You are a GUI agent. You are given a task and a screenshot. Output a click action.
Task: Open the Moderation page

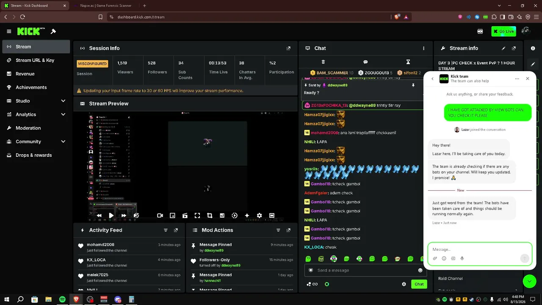tap(36, 128)
